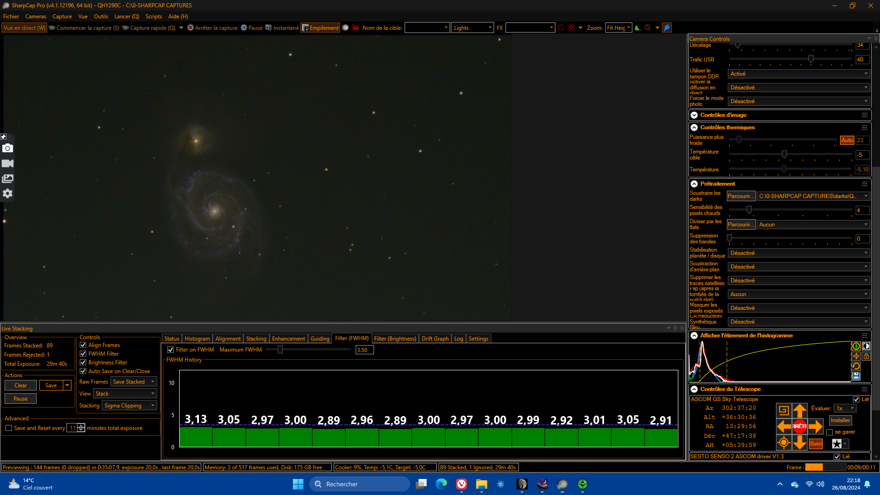Click the crosshair target telescope icon
This screenshot has width=880, height=495.
click(x=784, y=443)
